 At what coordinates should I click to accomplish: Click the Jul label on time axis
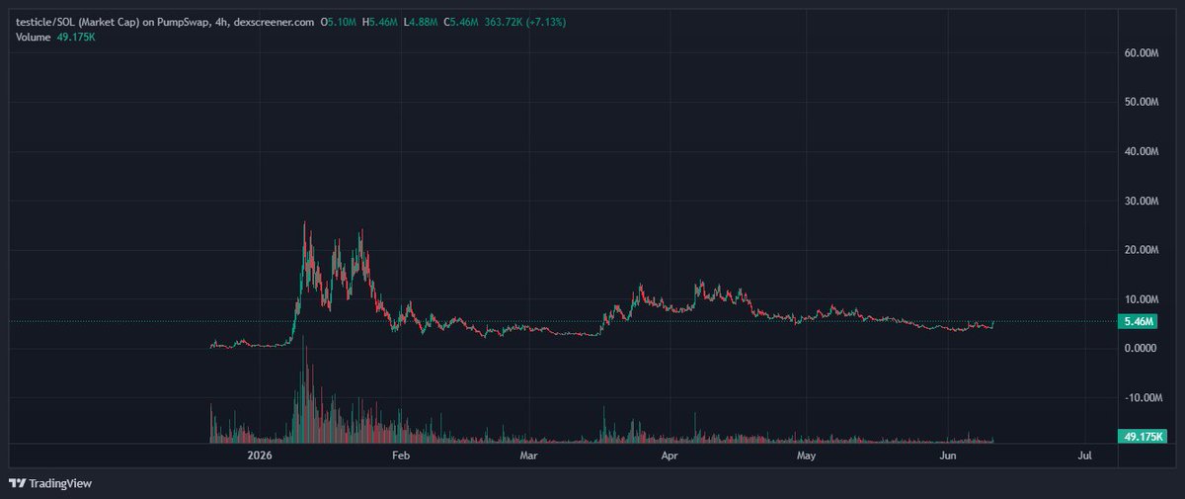(x=1084, y=456)
